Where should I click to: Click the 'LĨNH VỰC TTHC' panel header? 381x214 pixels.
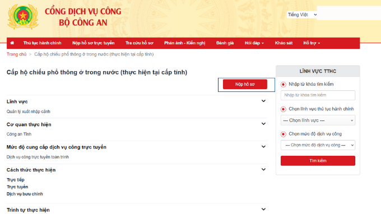(x=318, y=71)
